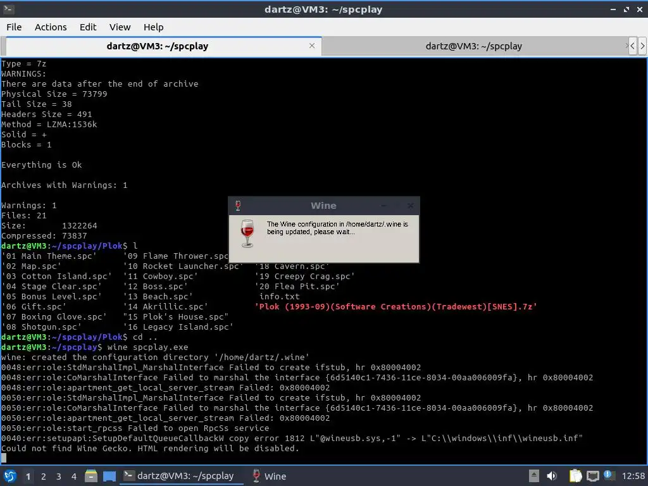Open the update notifier tray icon
Image resolution: width=648 pixels, height=486 pixels.
tap(609, 475)
